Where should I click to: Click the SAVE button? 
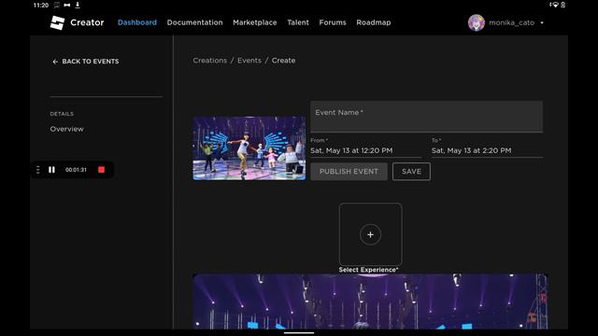[411, 172]
